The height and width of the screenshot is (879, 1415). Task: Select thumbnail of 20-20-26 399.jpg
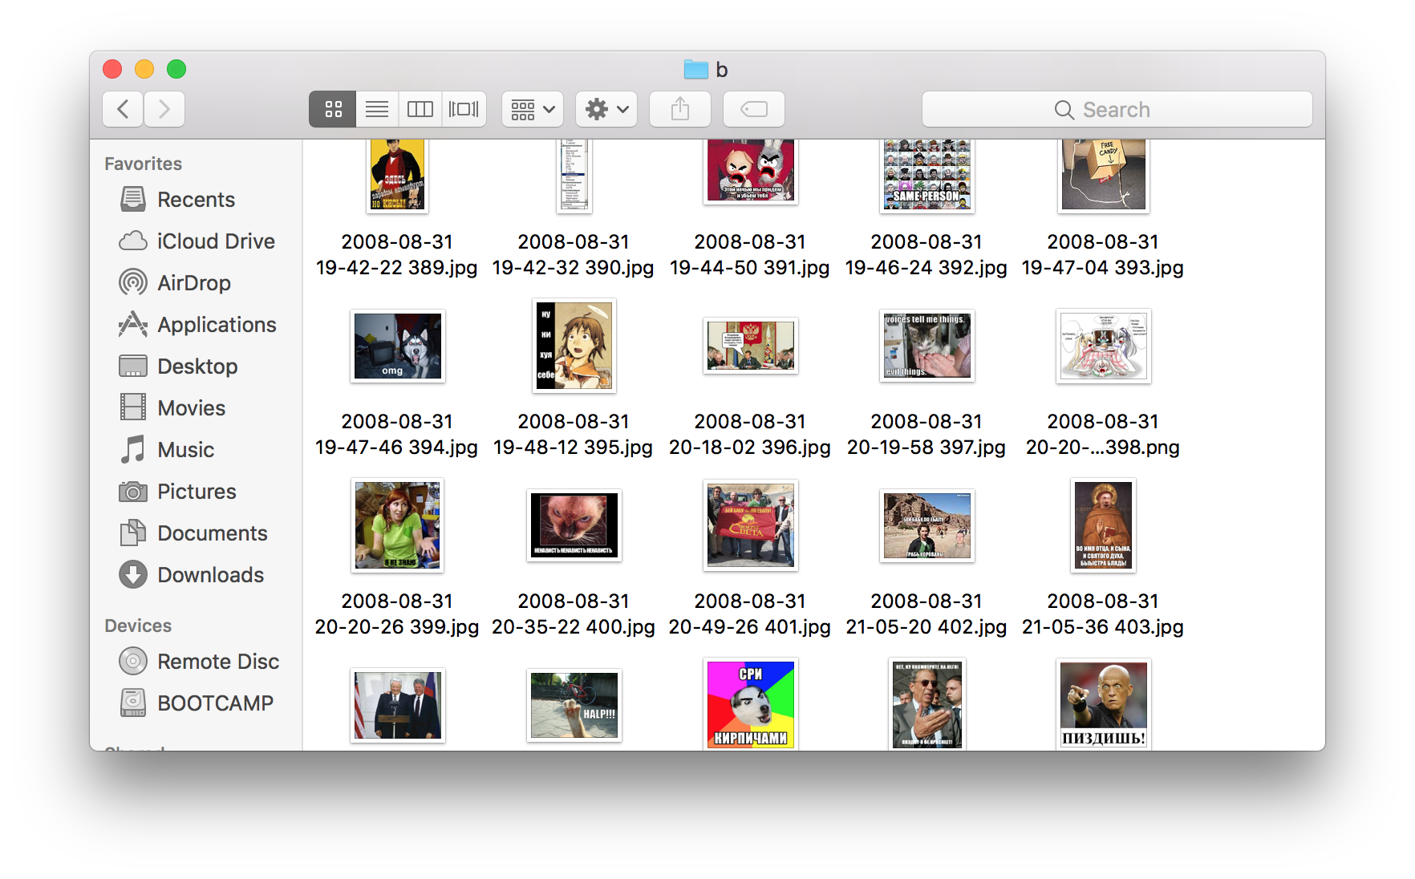(x=398, y=525)
